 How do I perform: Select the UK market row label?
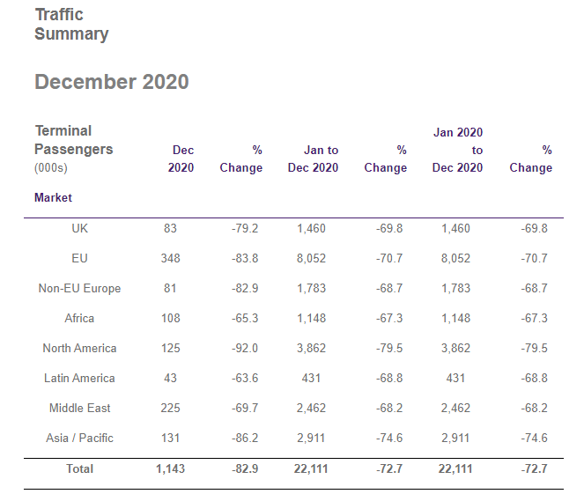coord(79,228)
